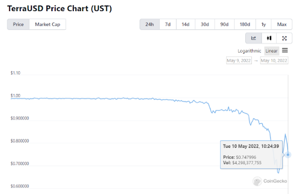This screenshot has width=304, height=194.
Task: Choose the 180d time range
Action: coord(245,24)
